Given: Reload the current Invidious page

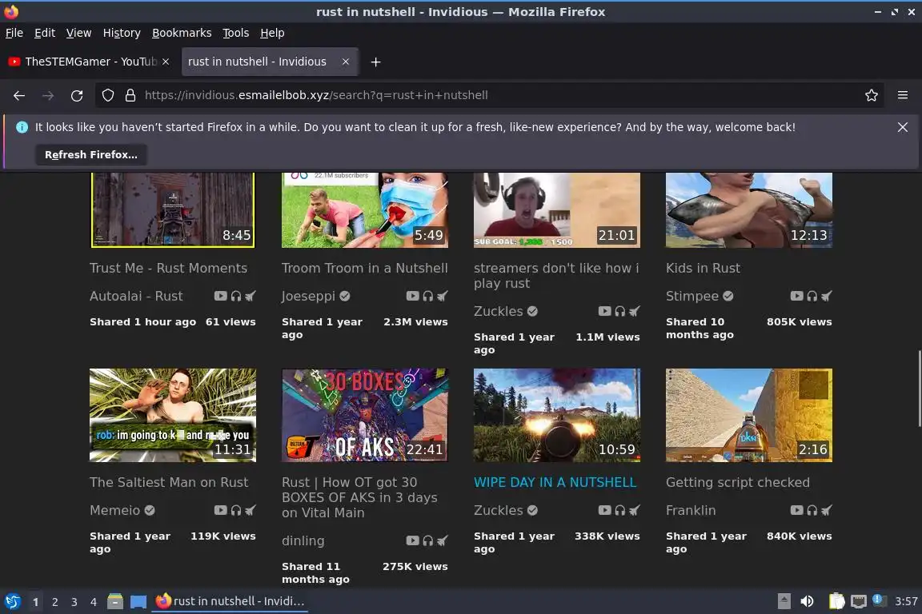Looking at the screenshot, I should [77, 95].
